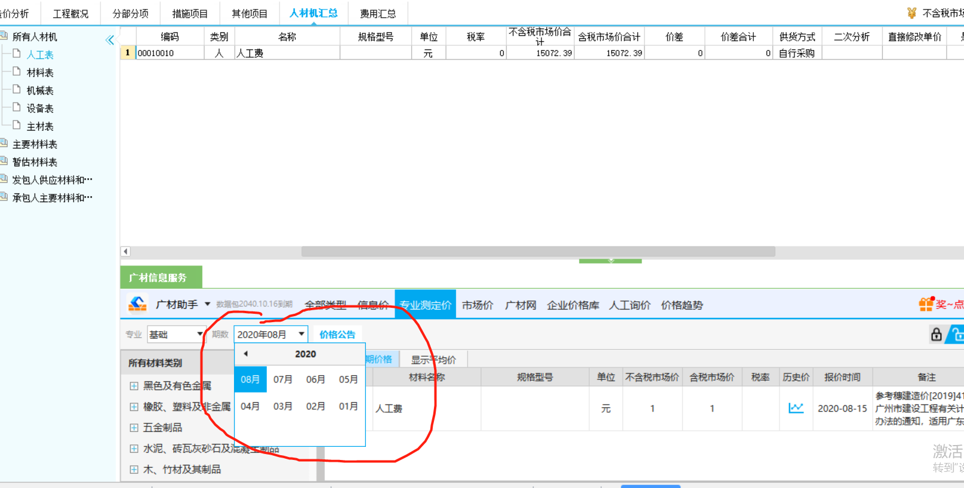This screenshot has height=488, width=964.
Task: Open the 价格趋势 tab
Action: (682, 305)
